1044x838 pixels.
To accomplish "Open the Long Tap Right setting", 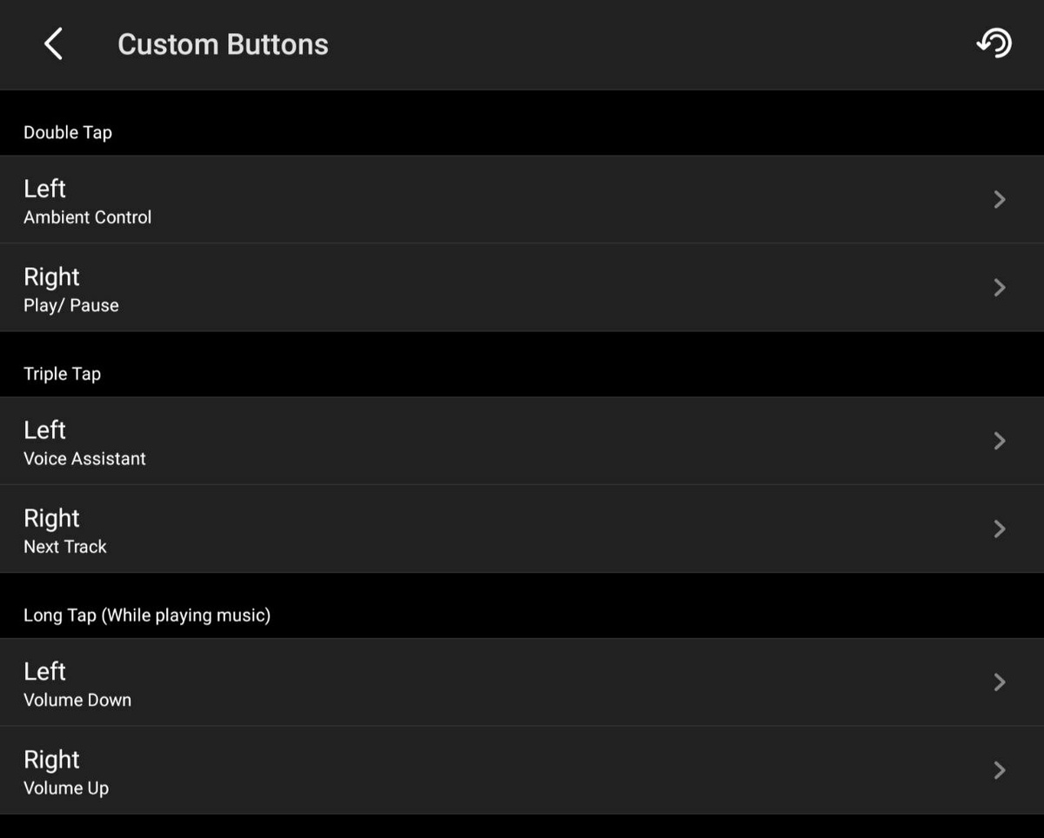I will pos(51,760).
